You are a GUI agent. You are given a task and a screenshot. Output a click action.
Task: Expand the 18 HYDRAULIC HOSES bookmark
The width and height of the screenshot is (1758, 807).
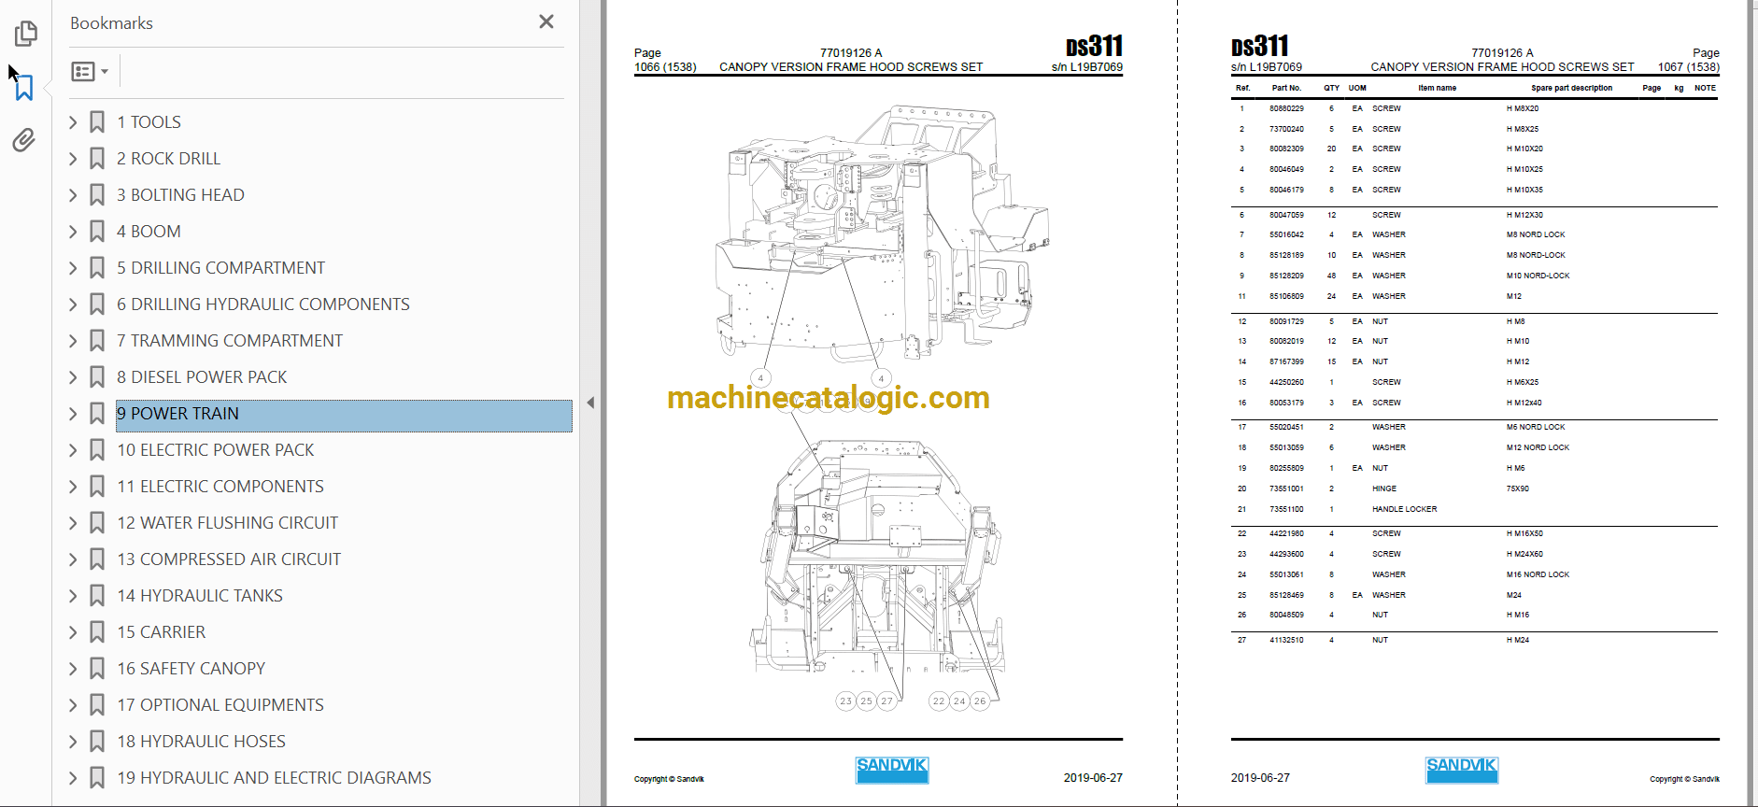(73, 742)
